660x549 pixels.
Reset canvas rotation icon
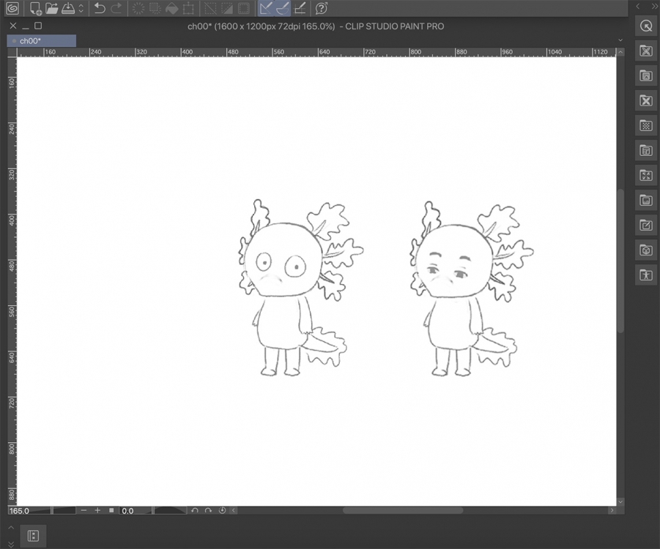point(222,510)
